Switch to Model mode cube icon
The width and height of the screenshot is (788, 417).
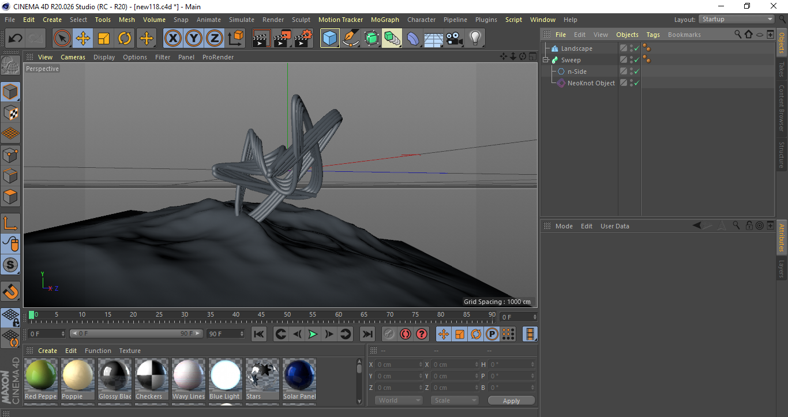coord(10,92)
